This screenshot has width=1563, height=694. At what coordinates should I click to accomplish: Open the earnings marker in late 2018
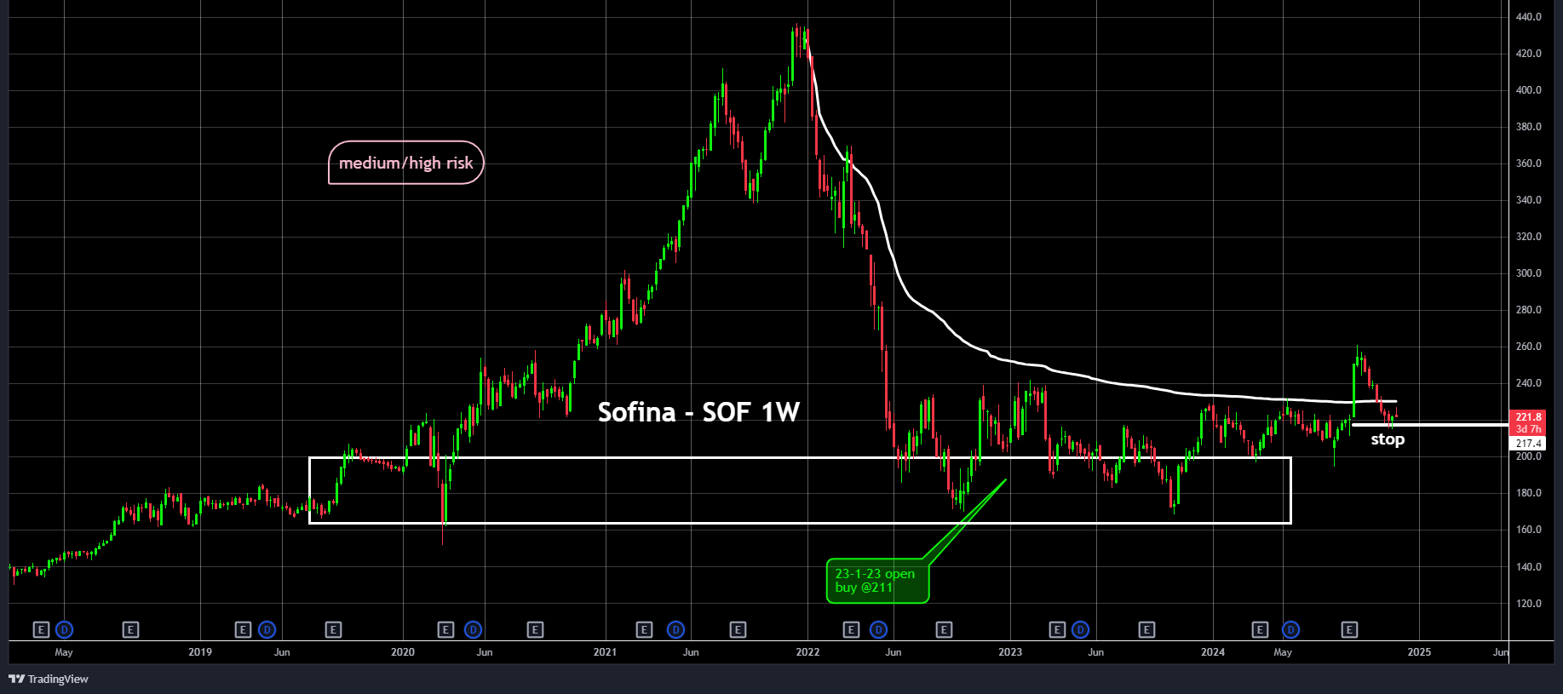[x=130, y=630]
